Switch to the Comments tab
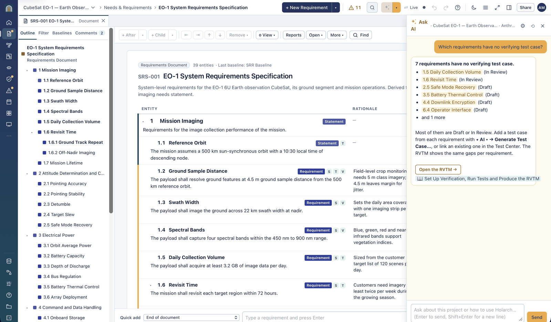 coord(90,33)
